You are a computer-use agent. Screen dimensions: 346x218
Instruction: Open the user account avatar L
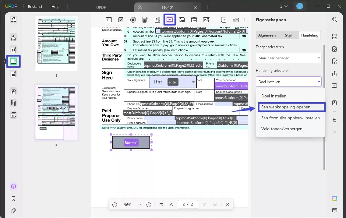click(x=299, y=6)
